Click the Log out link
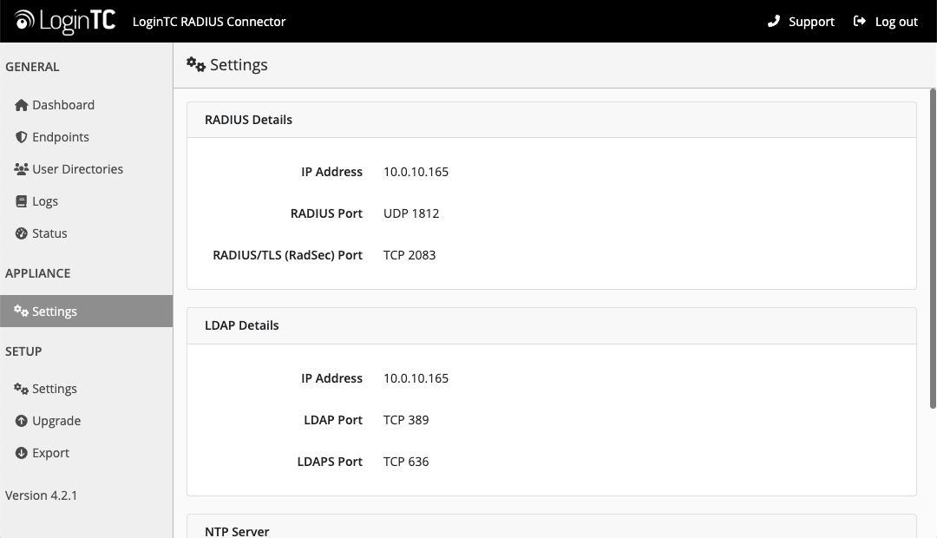Viewport: 937px width, 538px height. 896,22
